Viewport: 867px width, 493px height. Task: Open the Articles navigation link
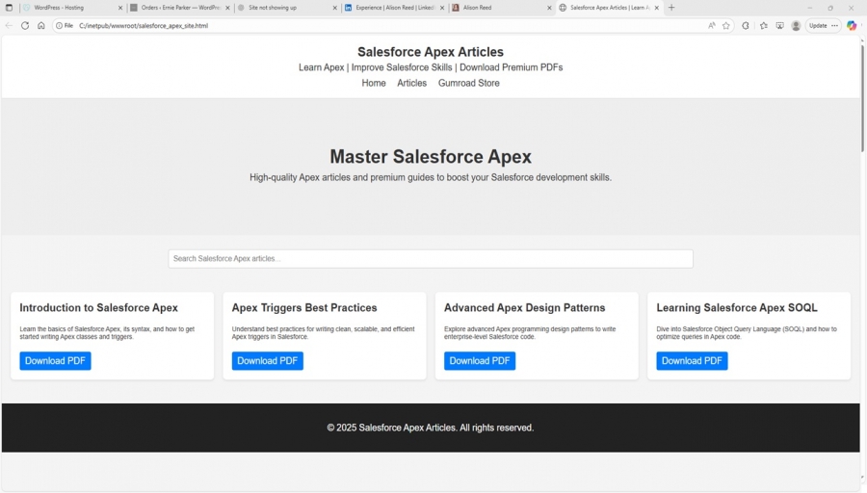411,83
